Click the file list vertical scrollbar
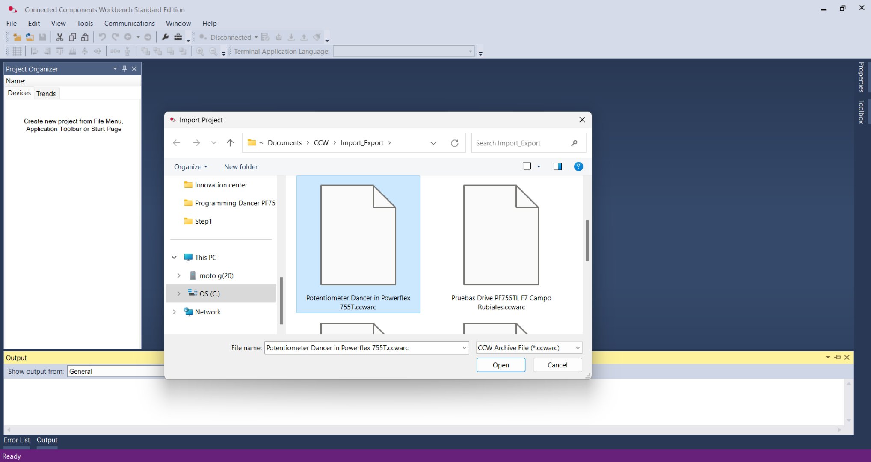This screenshot has width=871, height=462. pos(587,240)
